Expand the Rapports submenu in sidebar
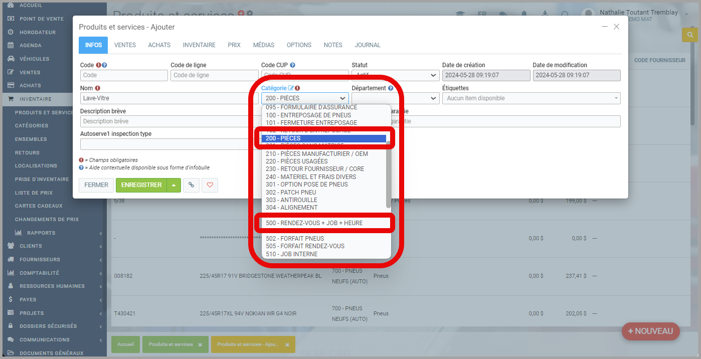 [x=41, y=233]
